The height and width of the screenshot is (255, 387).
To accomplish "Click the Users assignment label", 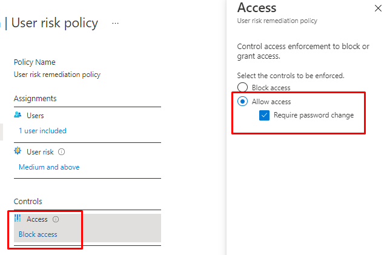I will click(35, 115).
